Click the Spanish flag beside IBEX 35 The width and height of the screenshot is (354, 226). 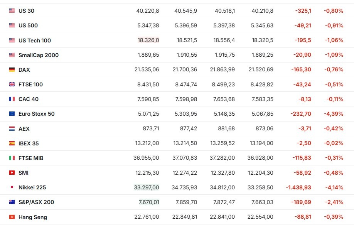pos(12,143)
